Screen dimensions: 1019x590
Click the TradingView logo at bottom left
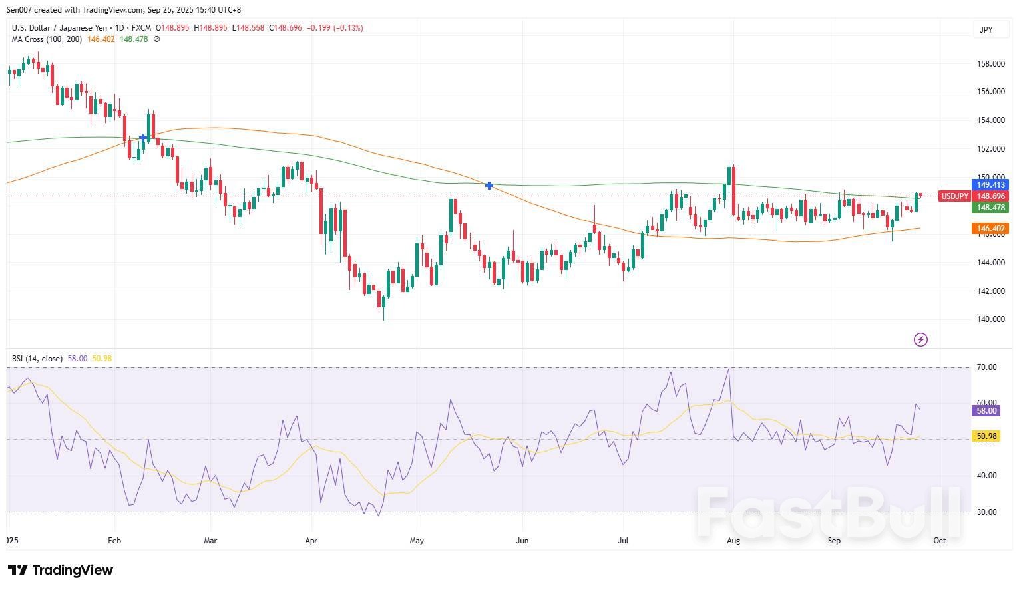coord(61,570)
